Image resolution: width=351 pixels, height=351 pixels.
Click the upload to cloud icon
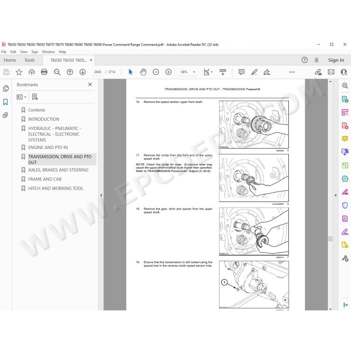click(x=32, y=72)
